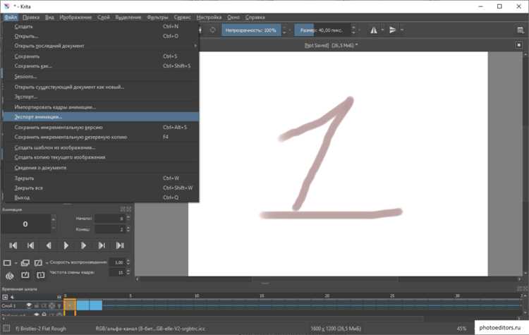
Task: Click horizontal mirror tool icon
Action: coord(374,30)
